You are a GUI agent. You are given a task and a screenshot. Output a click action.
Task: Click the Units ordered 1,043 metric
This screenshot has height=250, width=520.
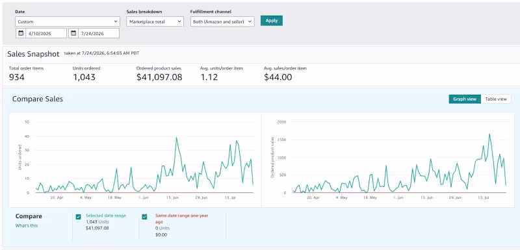[x=84, y=77]
